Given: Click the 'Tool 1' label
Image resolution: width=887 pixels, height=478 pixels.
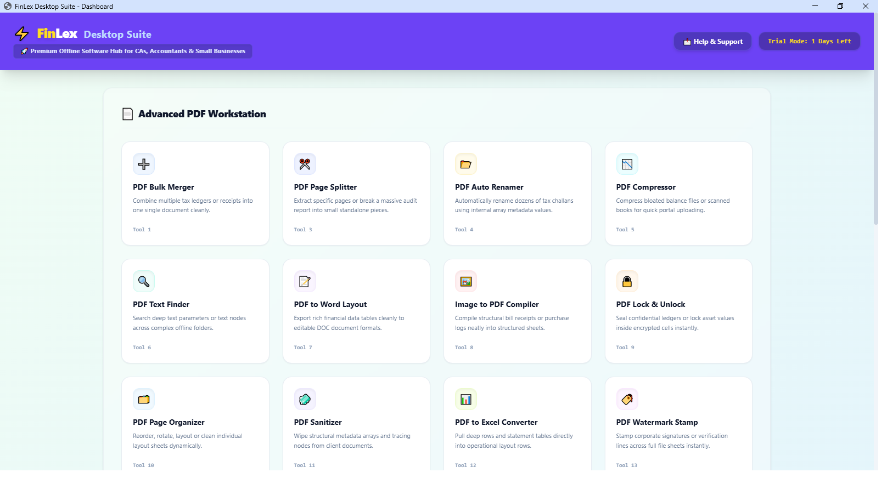Looking at the screenshot, I should pos(142,230).
